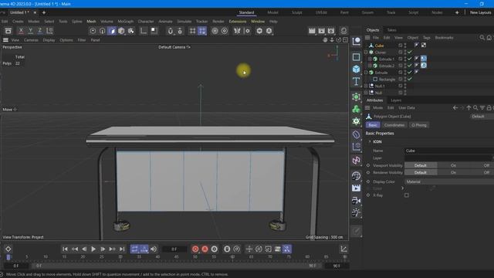Collapse the Extrude object hierarchy
This screenshot has width=494, height=278.
[366, 73]
